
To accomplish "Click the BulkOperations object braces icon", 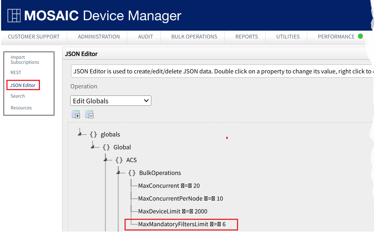I will 132,173.
